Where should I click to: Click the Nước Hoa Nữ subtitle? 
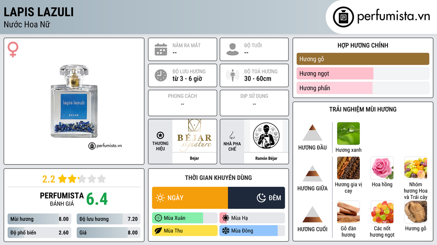click(x=27, y=24)
